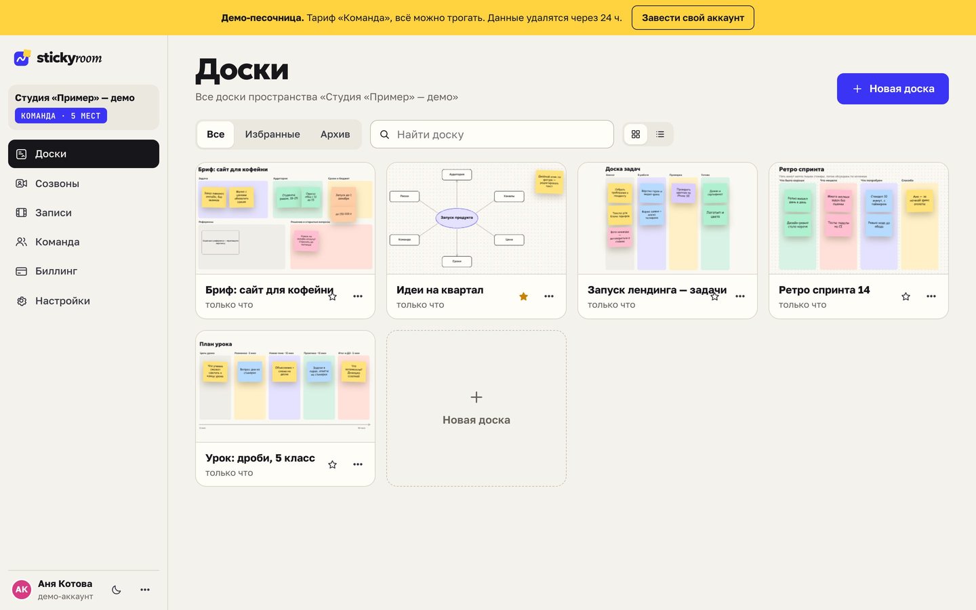Toggle dark mode moon icon
The width and height of the screenshot is (976, 610).
tap(117, 590)
